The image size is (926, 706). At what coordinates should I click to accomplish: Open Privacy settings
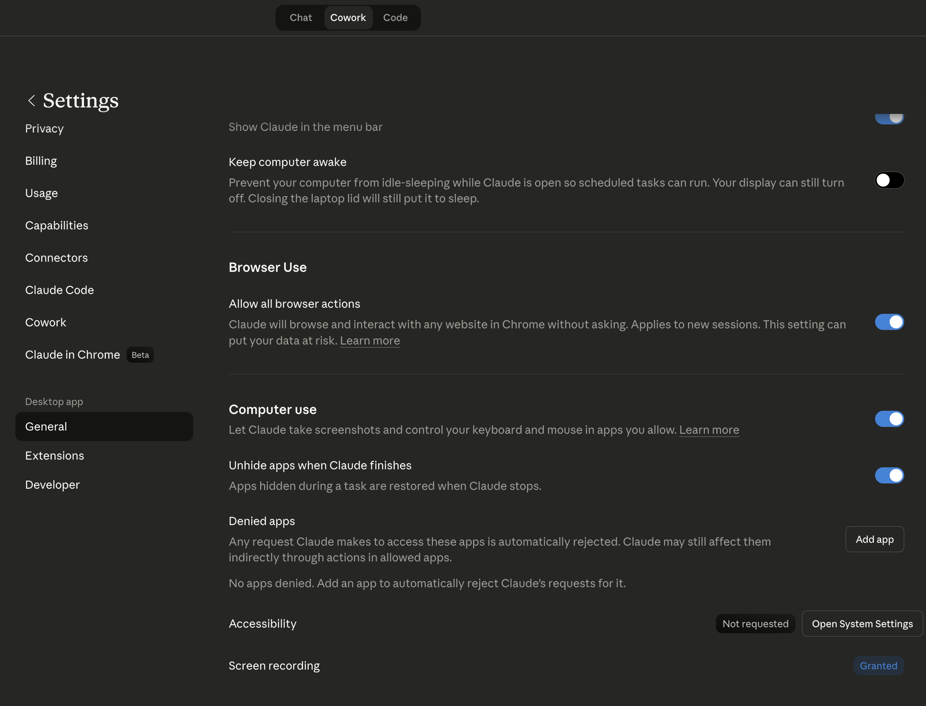click(x=44, y=128)
